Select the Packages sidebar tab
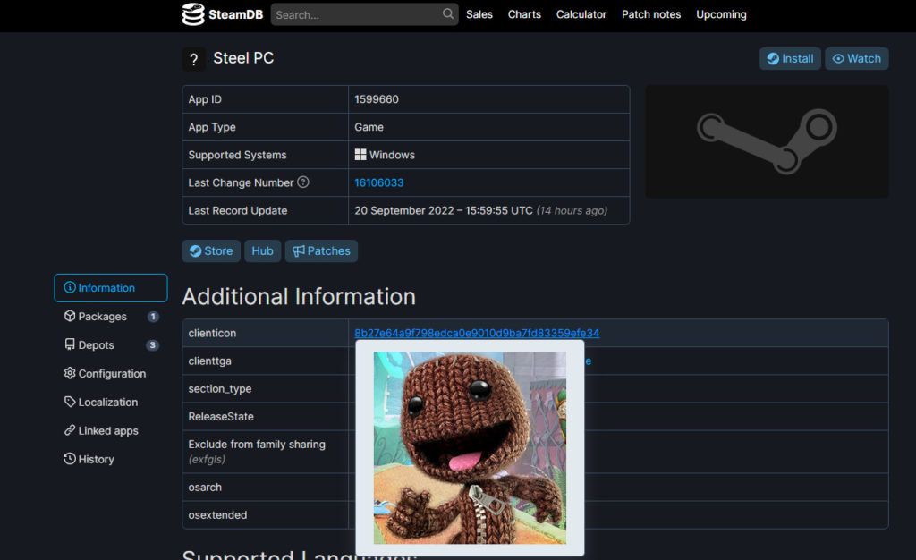This screenshot has width=916, height=560. pos(110,317)
